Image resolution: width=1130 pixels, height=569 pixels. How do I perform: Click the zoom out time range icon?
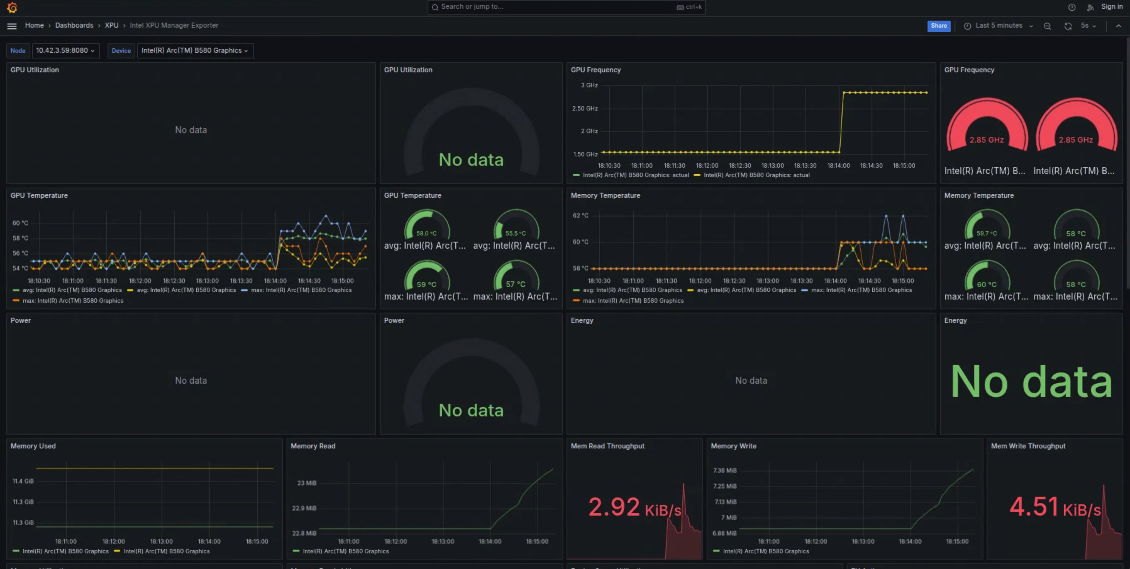click(1047, 26)
